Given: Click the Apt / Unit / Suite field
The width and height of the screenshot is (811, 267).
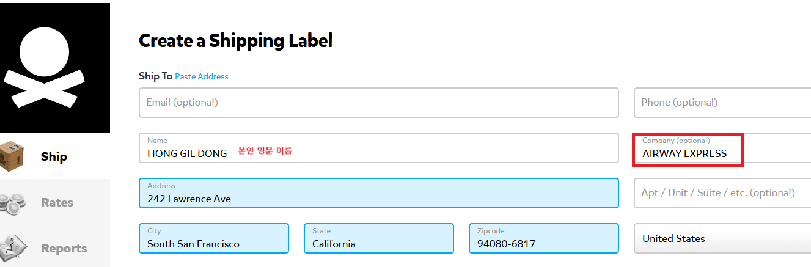Looking at the screenshot, I should pyautogui.click(x=722, y=193).
